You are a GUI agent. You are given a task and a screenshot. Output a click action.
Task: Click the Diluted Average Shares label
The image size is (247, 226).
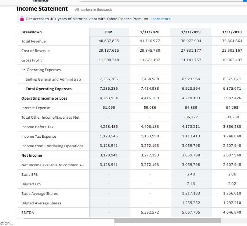pyautogui.click(x=41, y=203)
